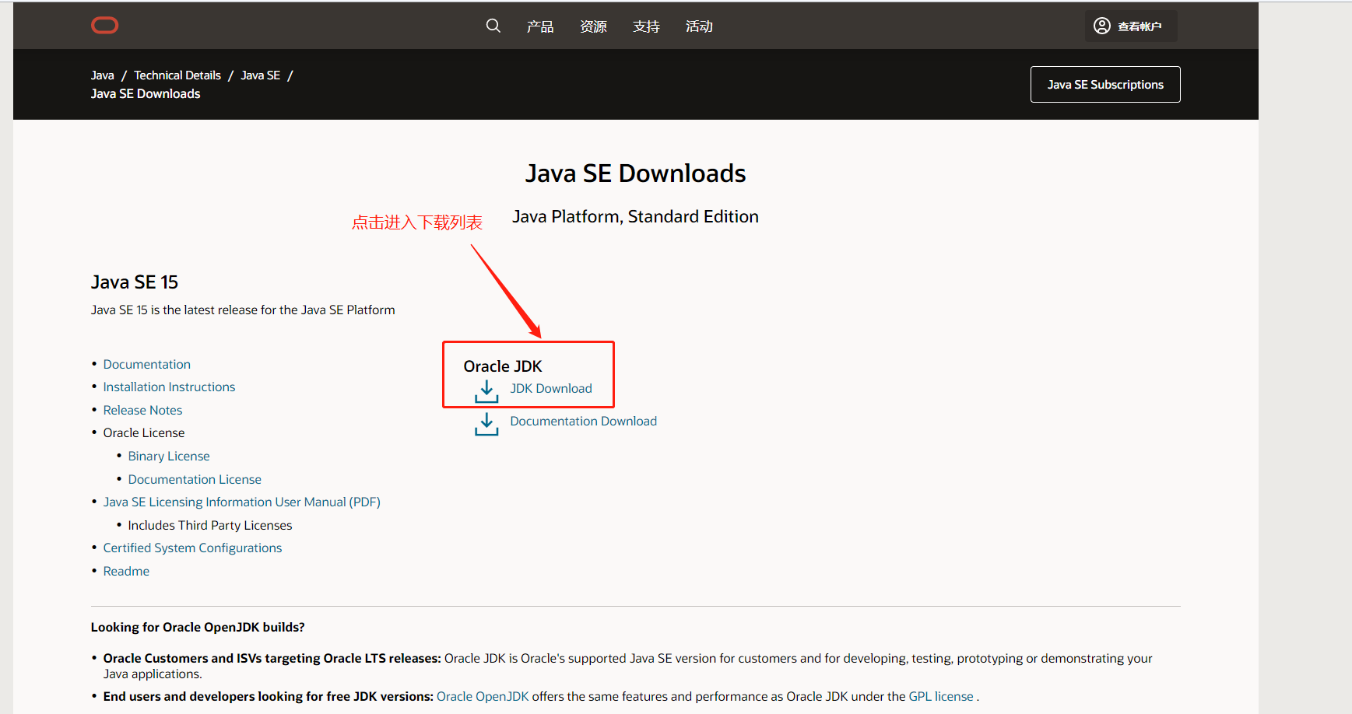Click the Documentation Download arrow icon

(486, 424)
